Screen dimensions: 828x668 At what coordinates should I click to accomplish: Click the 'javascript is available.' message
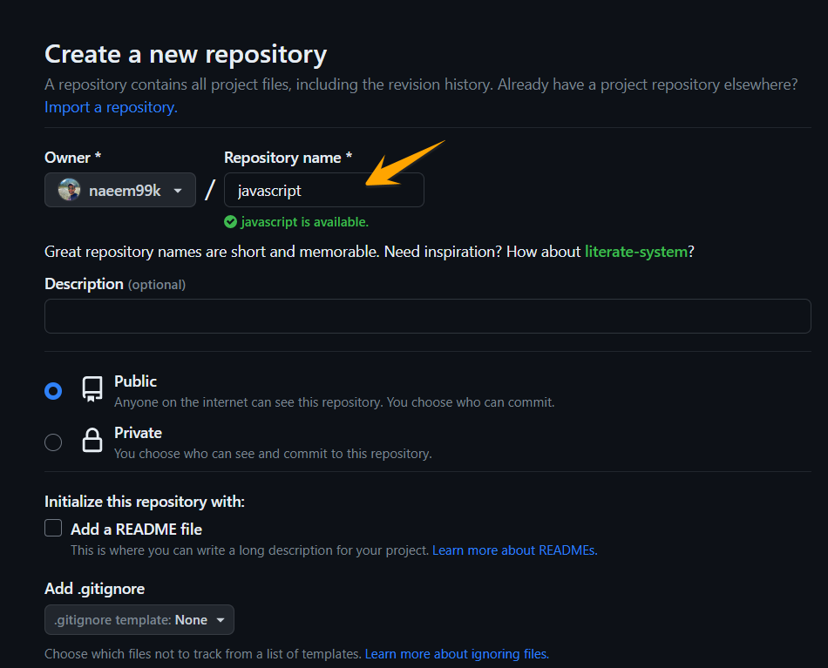[305, 222]
